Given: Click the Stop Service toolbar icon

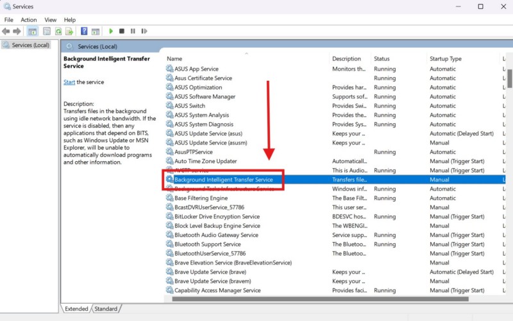Looking at the screenshot, I should pyautogui.click(x=122, y=31).
